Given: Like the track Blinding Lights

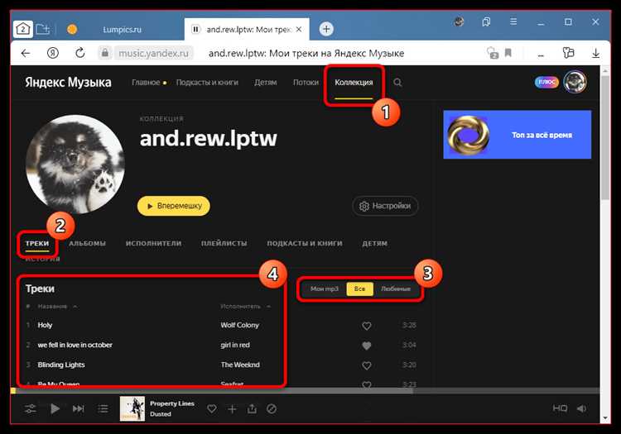Looking at the screenshot, I should [x=367, y=365].
